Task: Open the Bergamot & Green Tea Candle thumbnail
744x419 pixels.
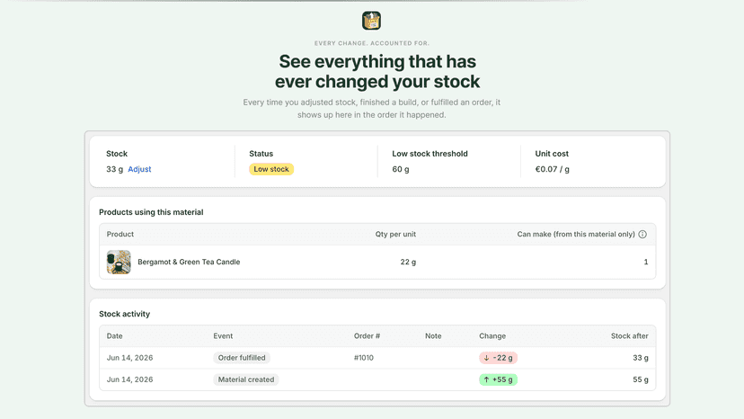Action: click(119, 262)
